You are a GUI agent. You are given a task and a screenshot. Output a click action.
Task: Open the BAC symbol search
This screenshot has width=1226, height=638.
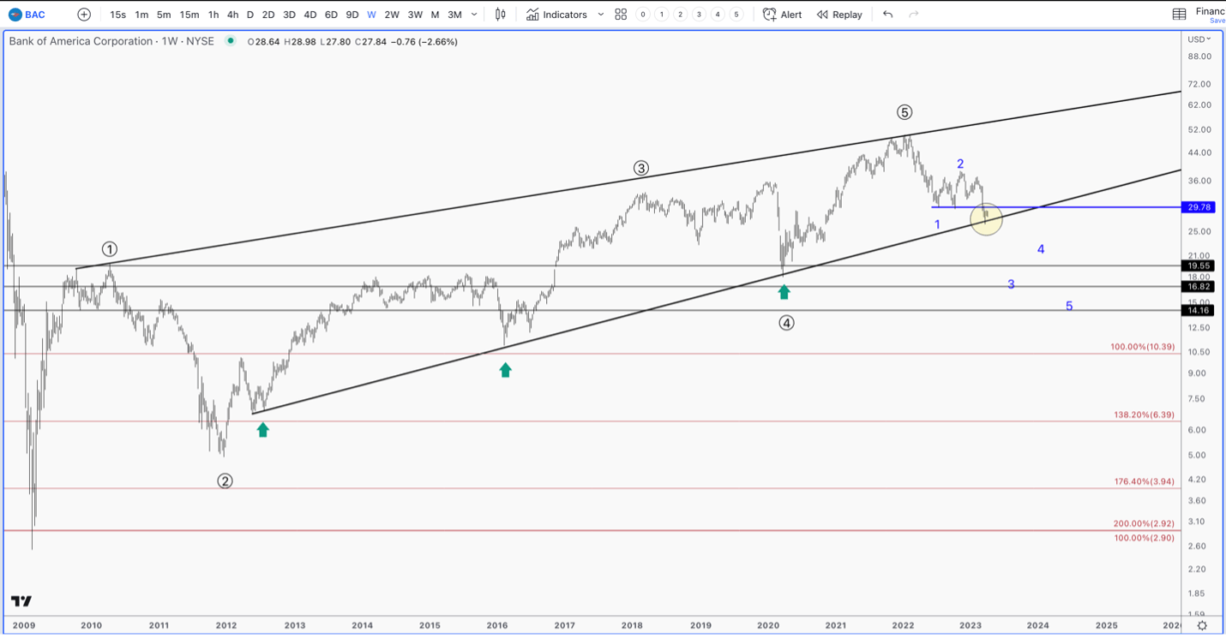[x=27, y=15]
